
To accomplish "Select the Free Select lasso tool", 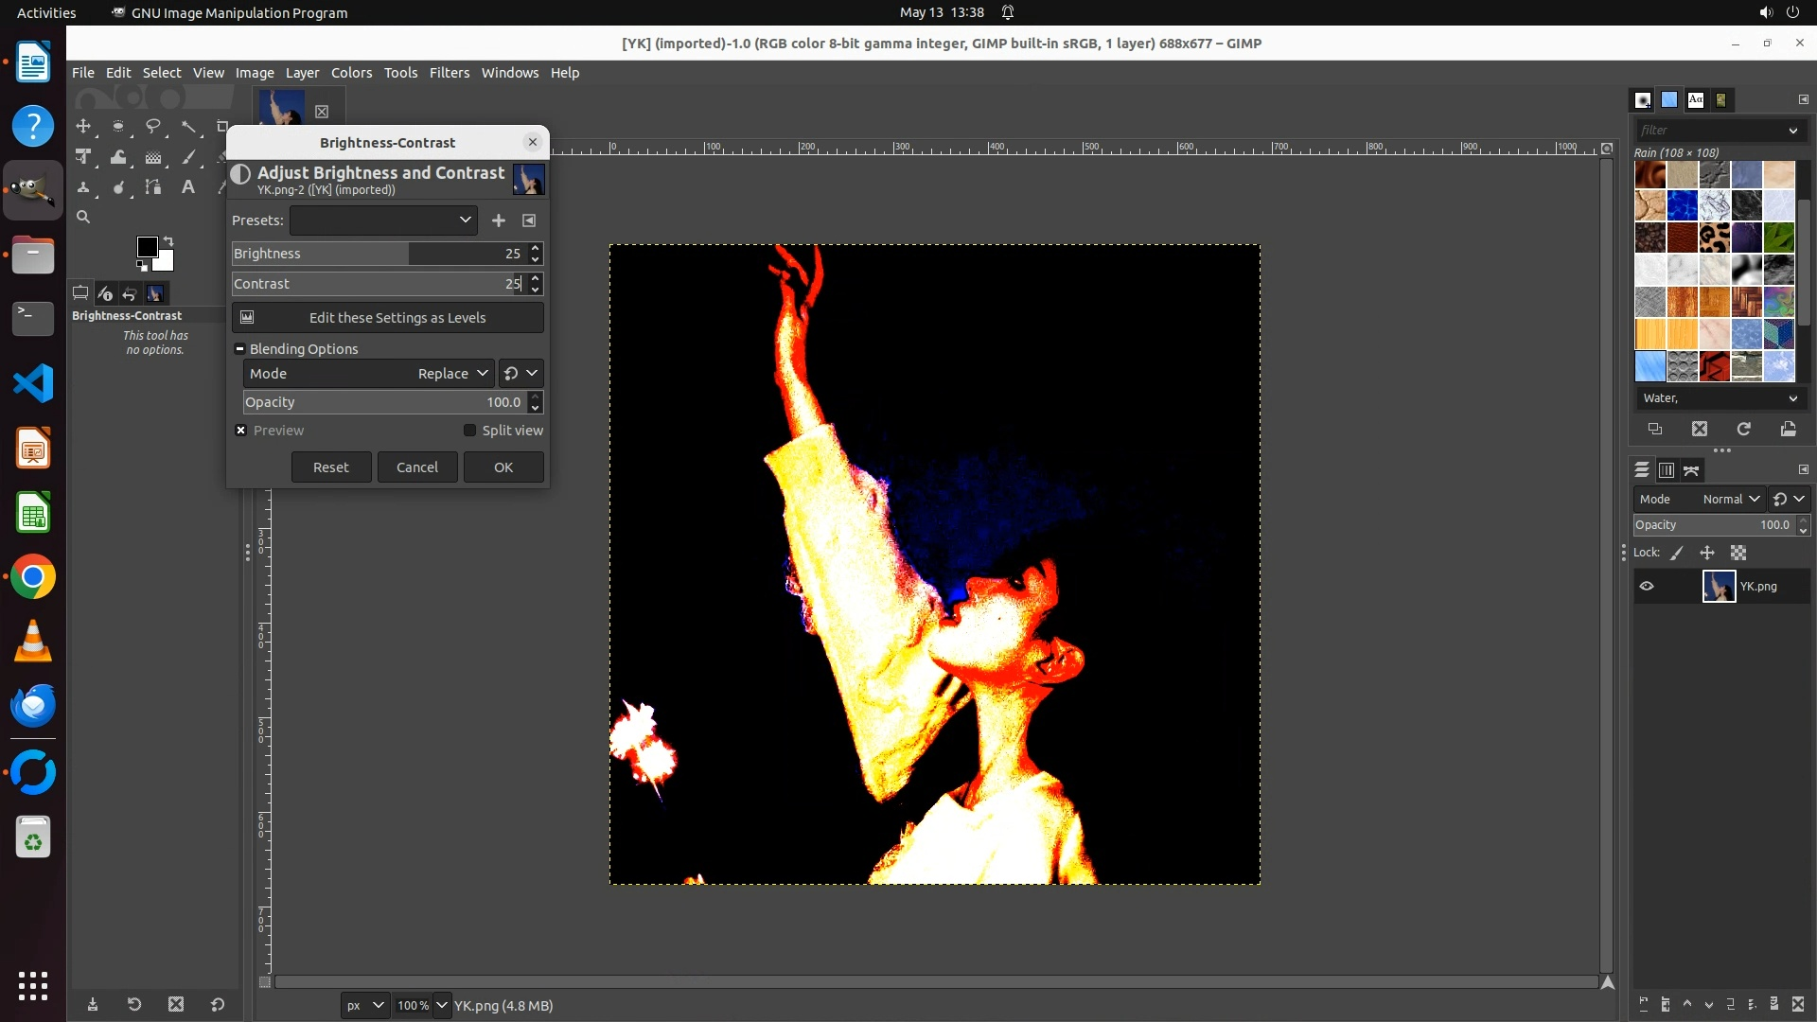I will point(153,126).
